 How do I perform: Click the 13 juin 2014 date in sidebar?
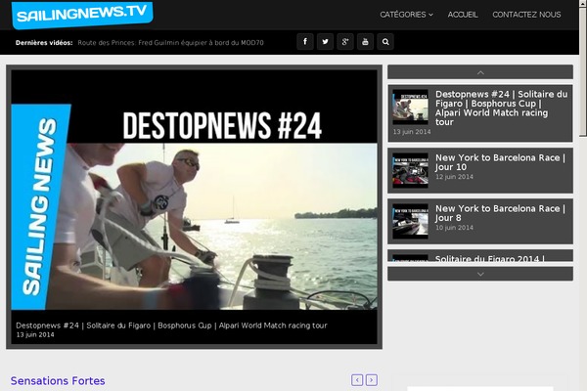pyautogui.click(x=412, y=132)
